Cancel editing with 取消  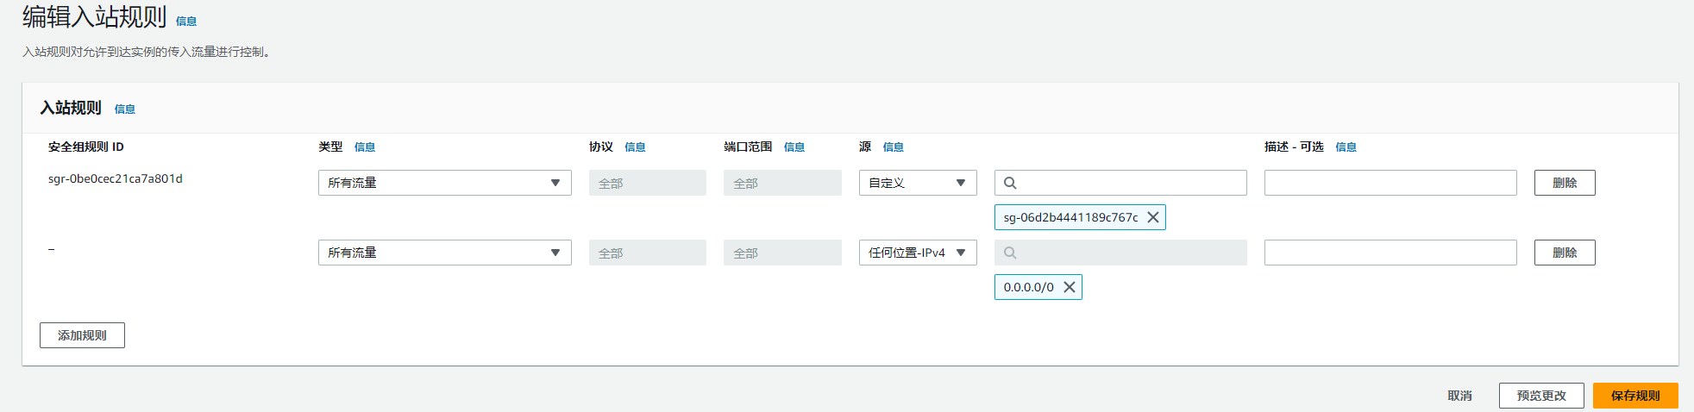tap(1459, 396)
